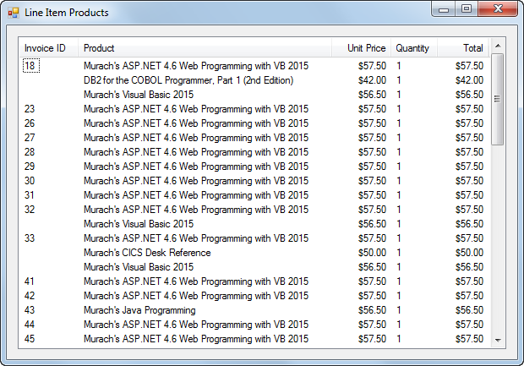Select invoice 41 row

[x=254, y=281]
